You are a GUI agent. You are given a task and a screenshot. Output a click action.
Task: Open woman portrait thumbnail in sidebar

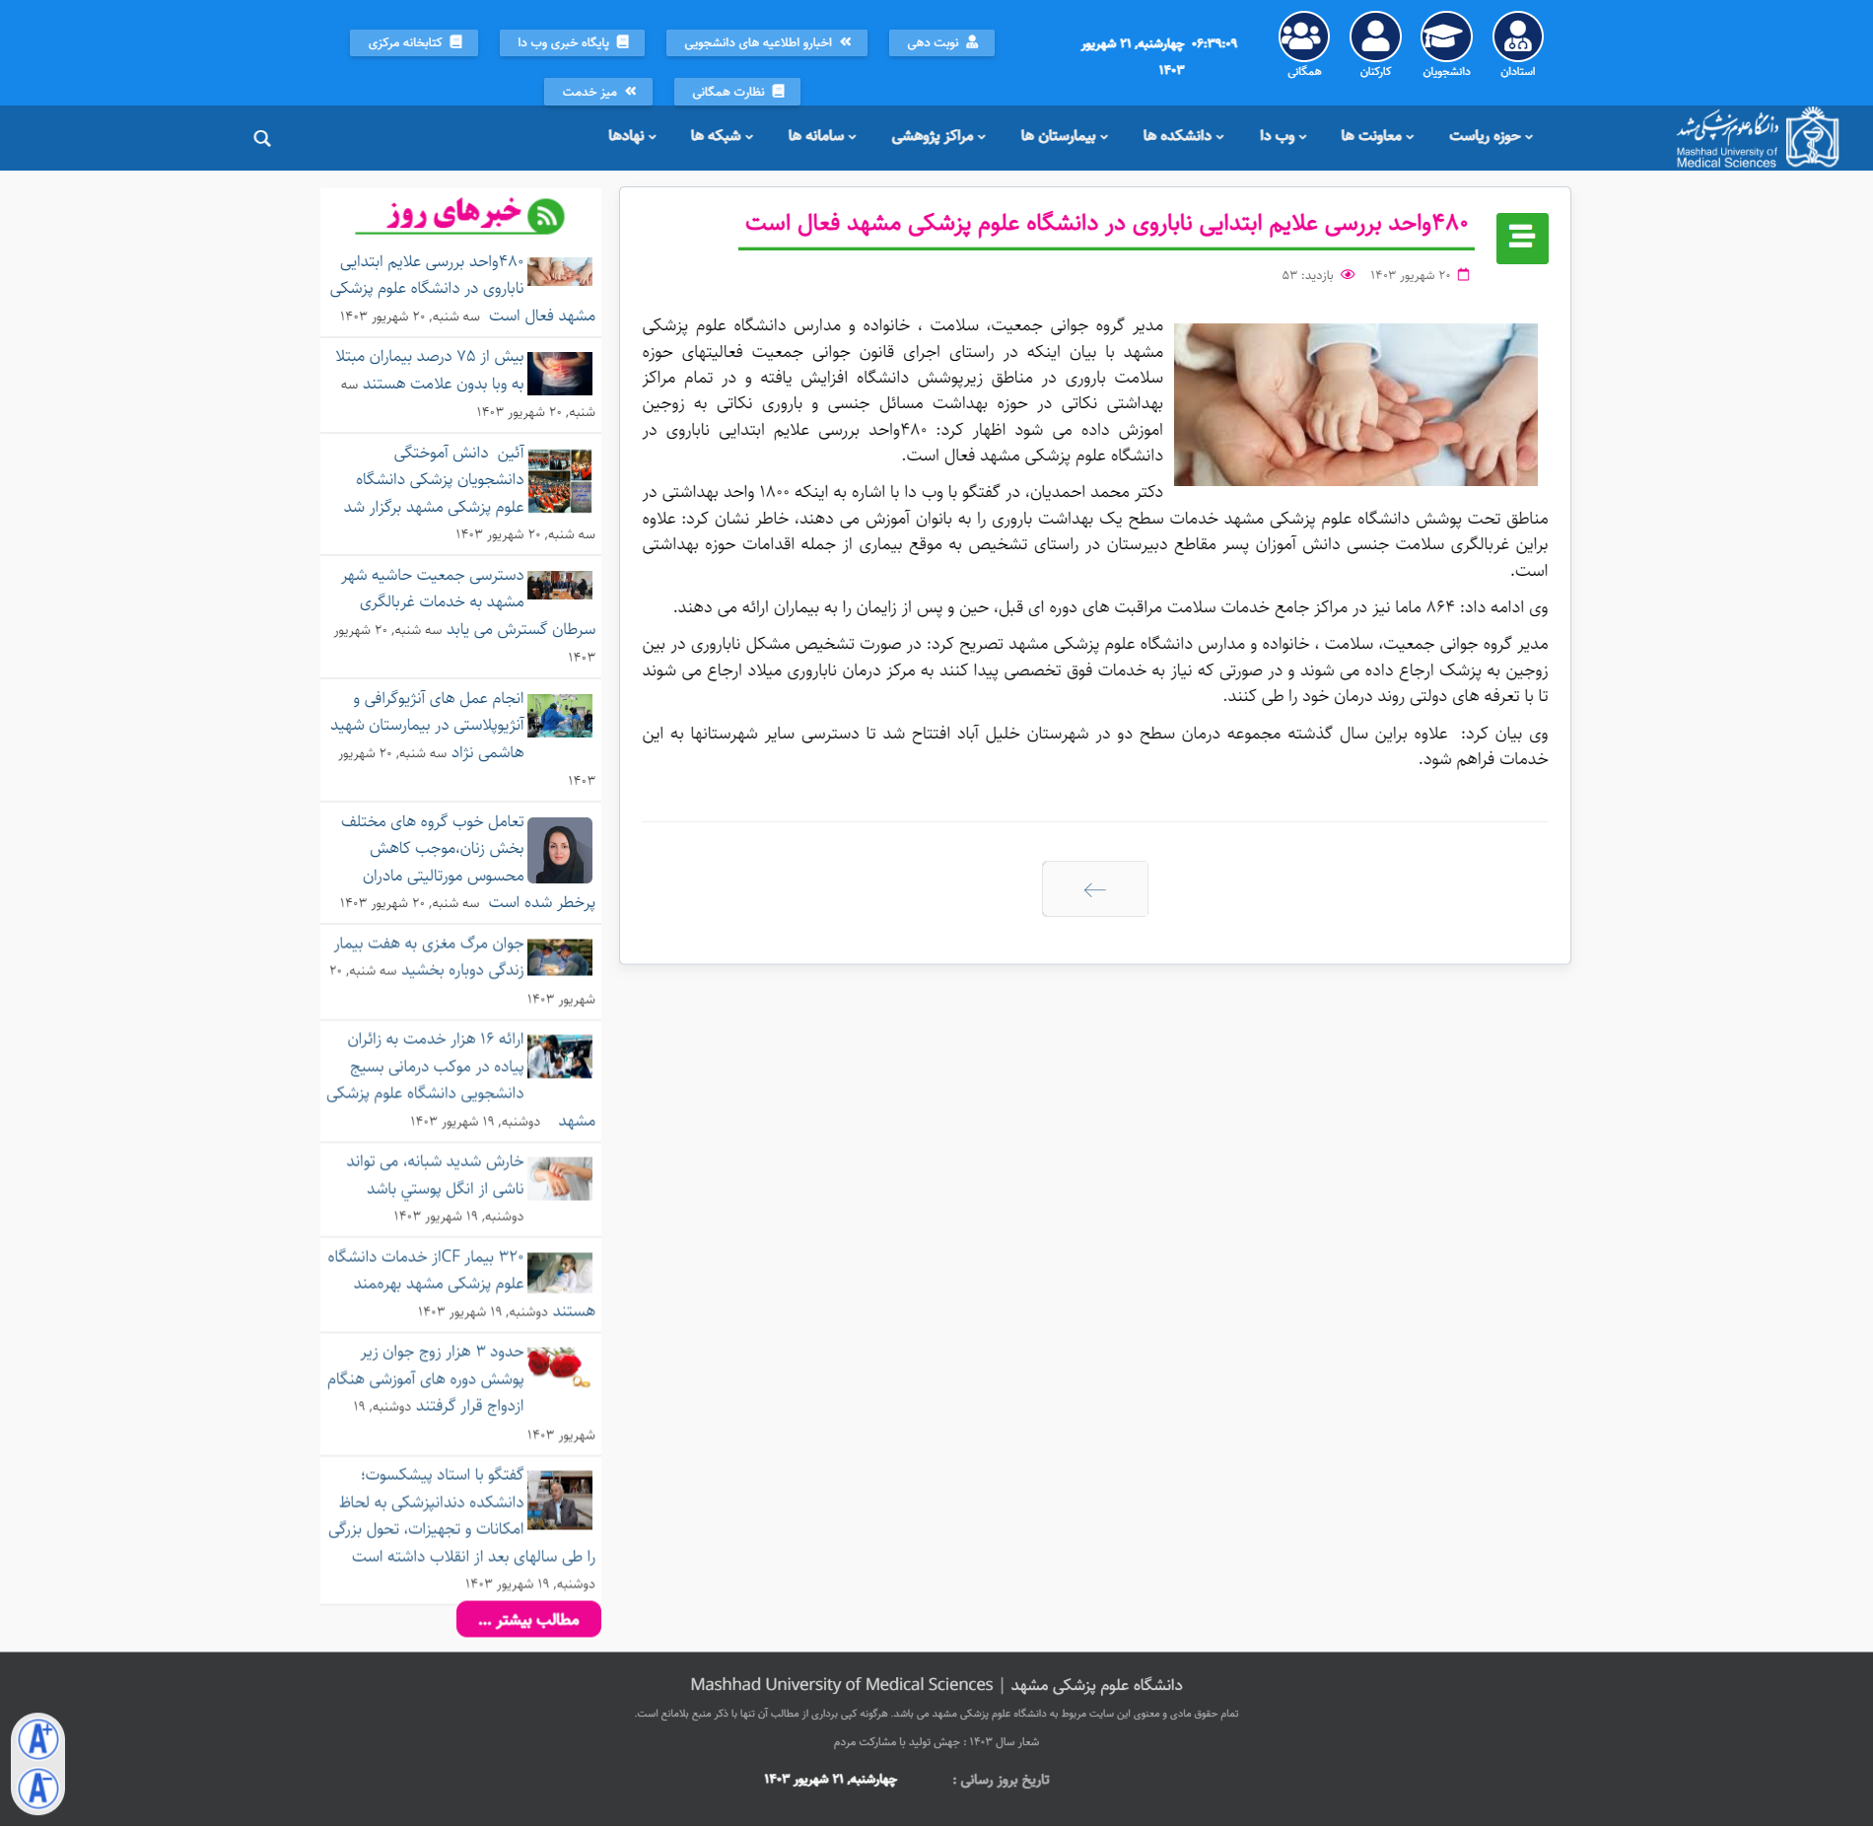coord(560,850)
